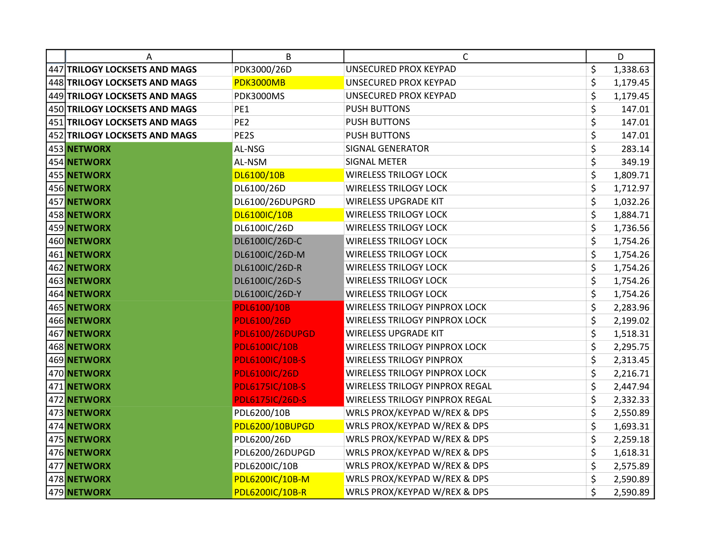Select row 465 header
Screen dimensions: 721x557
(x=56, y=308)
